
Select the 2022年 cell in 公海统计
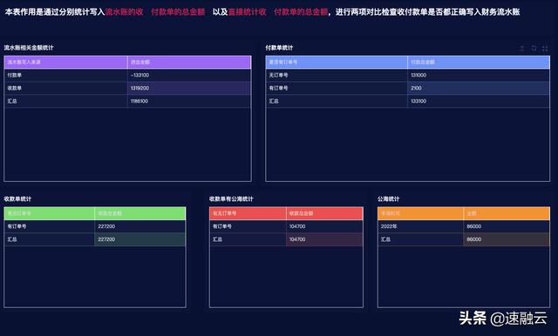[x=420, y=226]
